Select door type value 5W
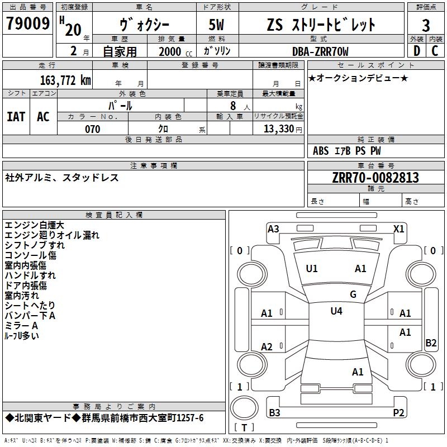The image size is (447, 447). (216, 25)
